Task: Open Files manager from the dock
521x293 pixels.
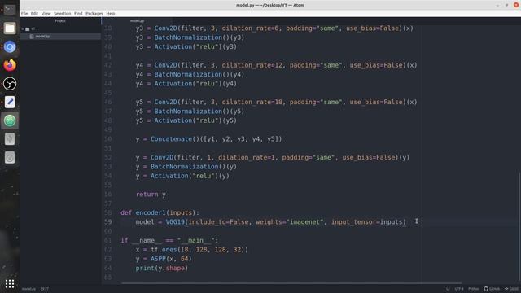Action: 10,28
